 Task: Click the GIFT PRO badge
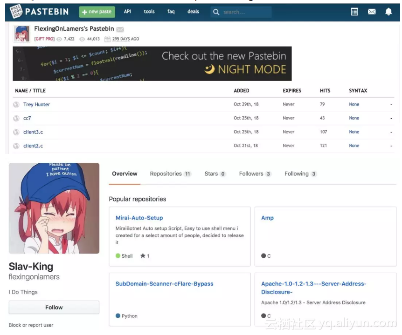(44, 39)
